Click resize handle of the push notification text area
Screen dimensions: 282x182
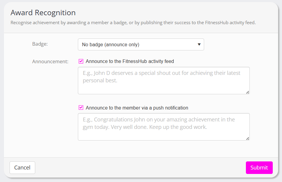click(248, 139)
